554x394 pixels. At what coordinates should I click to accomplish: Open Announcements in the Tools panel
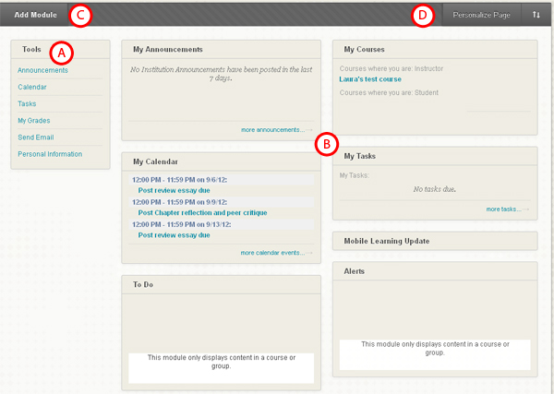(x=42, y=70)
